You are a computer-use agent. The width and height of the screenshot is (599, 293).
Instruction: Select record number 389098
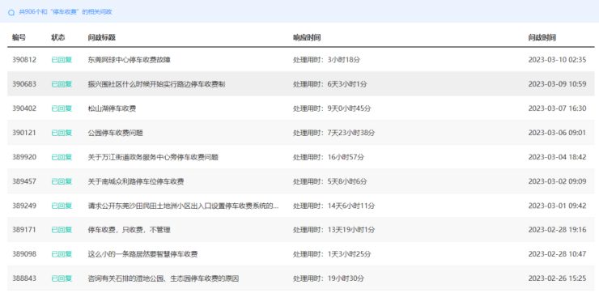24,254
